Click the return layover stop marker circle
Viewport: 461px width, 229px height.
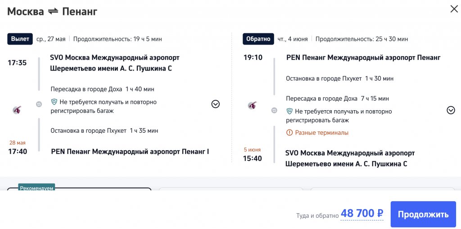pos(274,110)
